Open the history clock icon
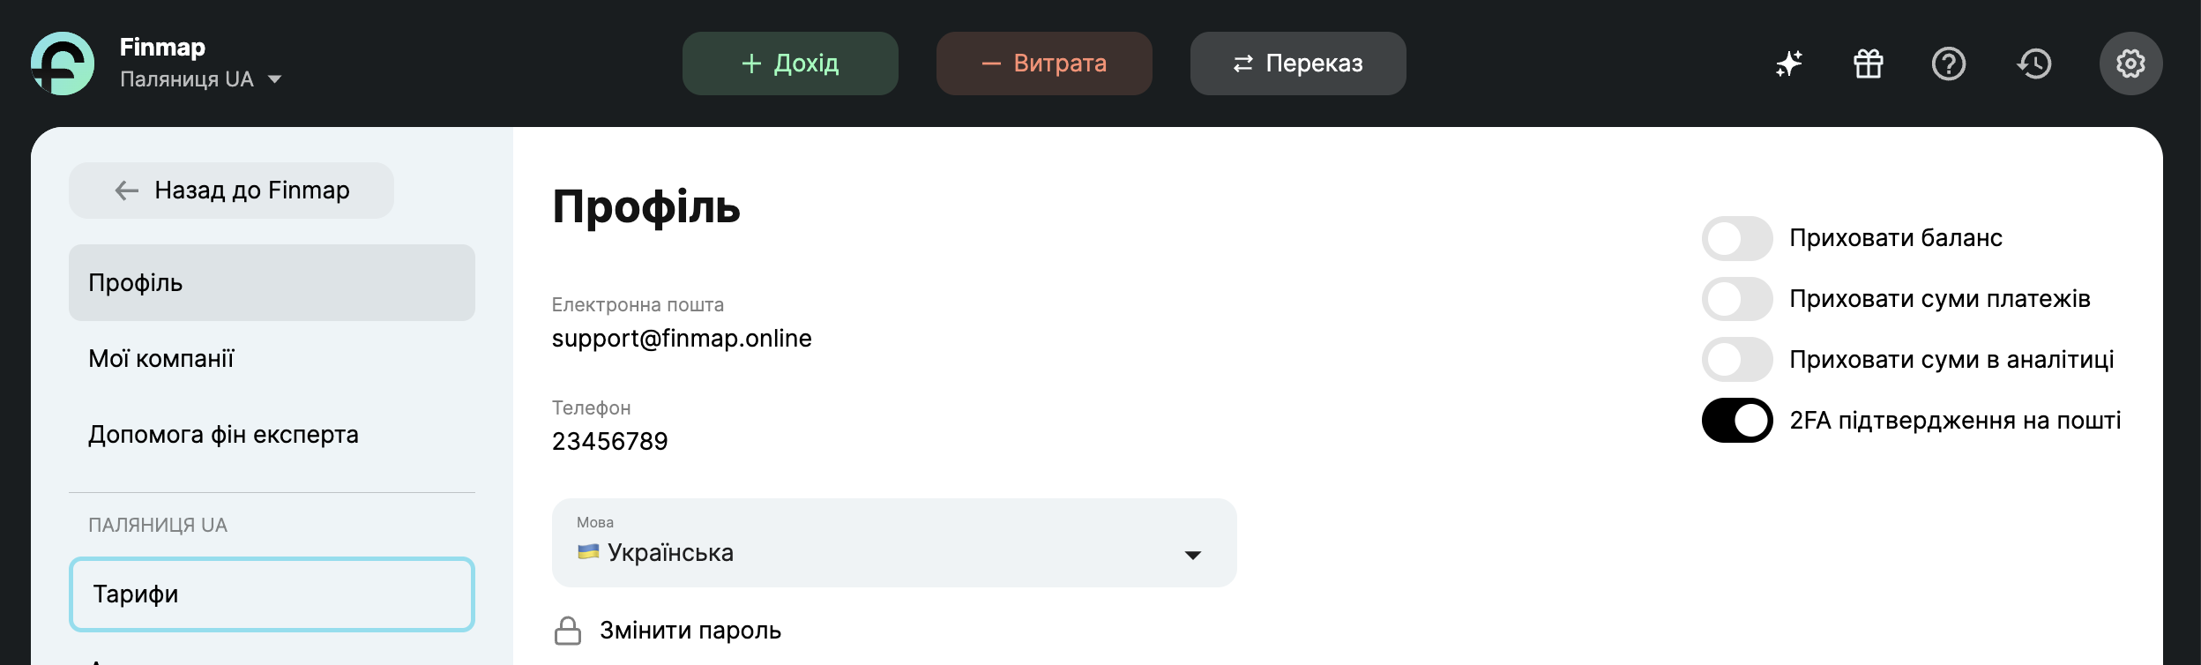Screen dimensions: 2201x665 tap(2034, 64)
